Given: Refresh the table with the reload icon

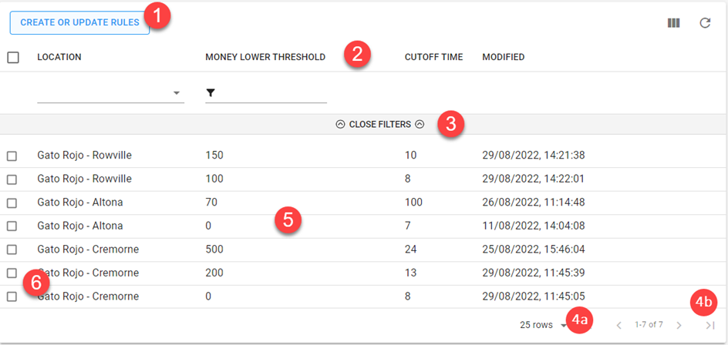Looking at the screenshot, I should point(705,23).
